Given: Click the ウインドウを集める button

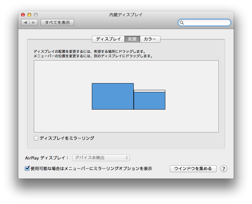Looking at the screenshot, I should click(x=193, y=169).
